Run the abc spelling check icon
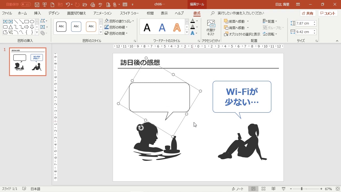This screenshot has width=341, height=192. pyautogui.click(x=100, y=5)
